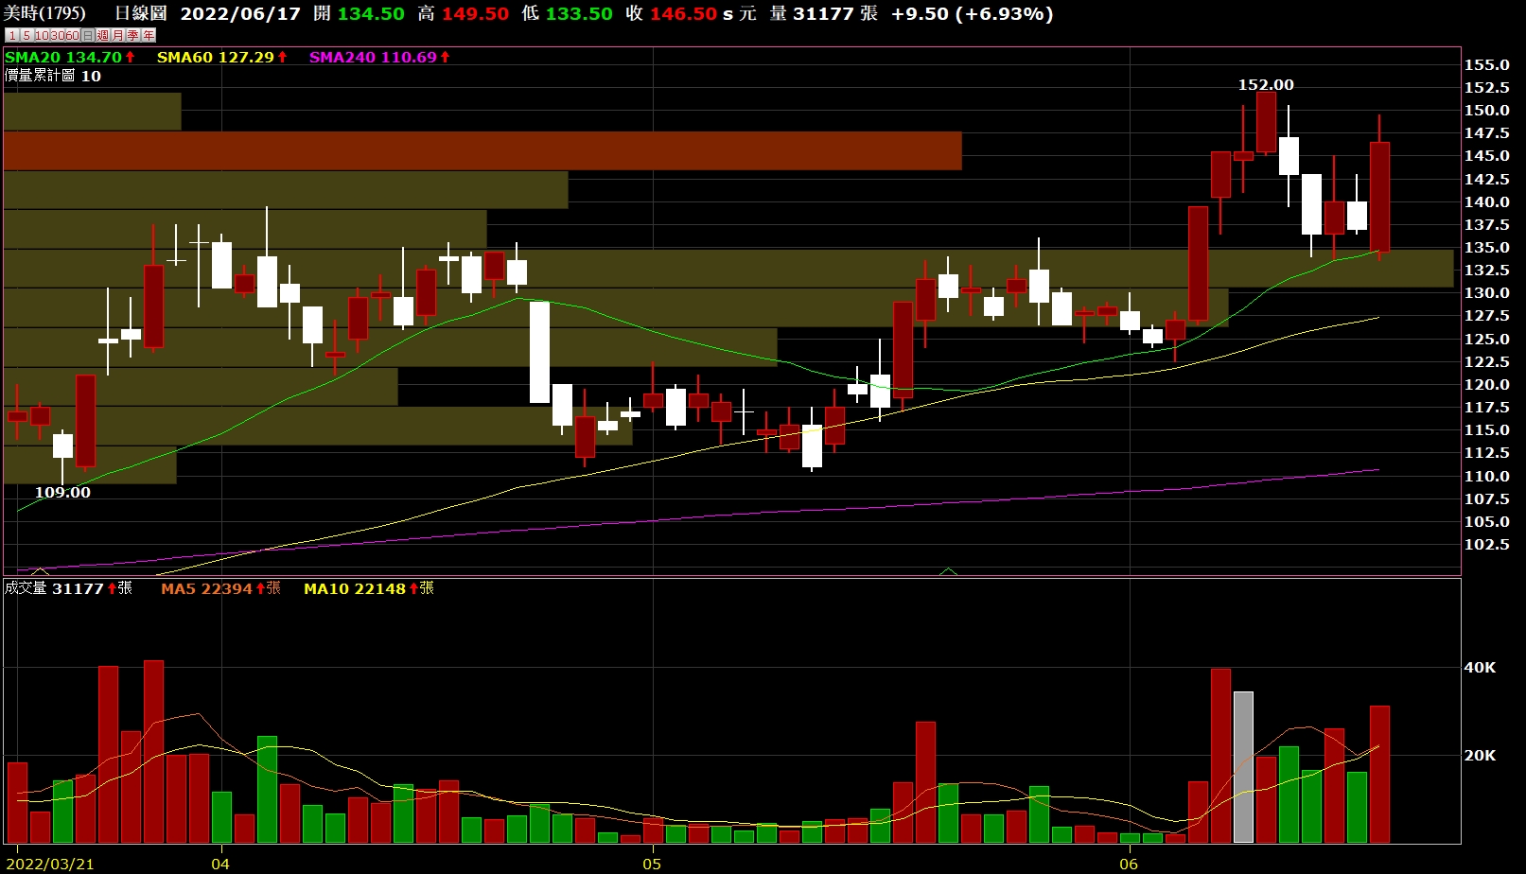The height and width of the screenshot is (874, 1526).
Task: Click the 40K volume axis label
Action: (x=1480, y=667)
